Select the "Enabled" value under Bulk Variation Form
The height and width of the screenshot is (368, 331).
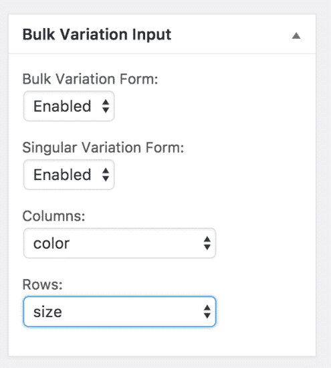pos(62,106)
